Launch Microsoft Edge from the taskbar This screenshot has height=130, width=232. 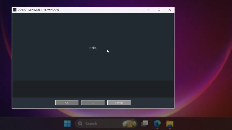coord(157,124)
